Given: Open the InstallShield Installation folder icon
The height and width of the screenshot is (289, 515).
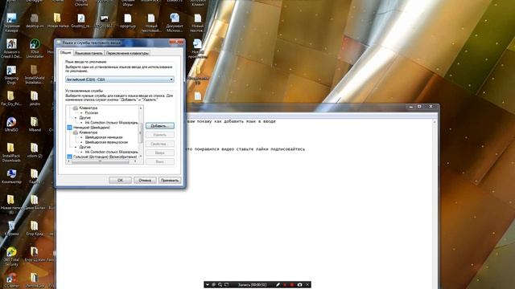Looking at the screenshot, I should point(35,75).
